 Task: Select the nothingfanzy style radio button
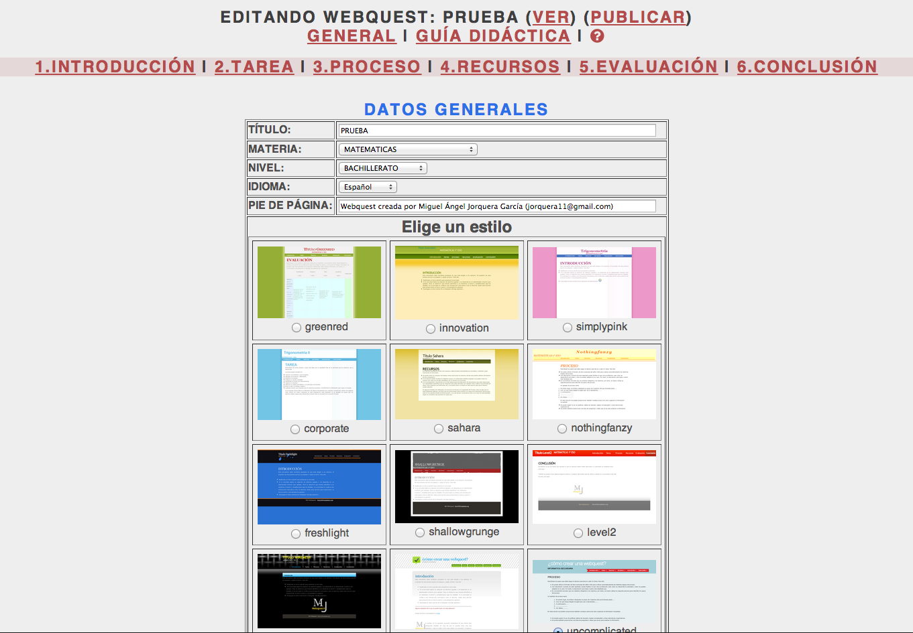562,428
